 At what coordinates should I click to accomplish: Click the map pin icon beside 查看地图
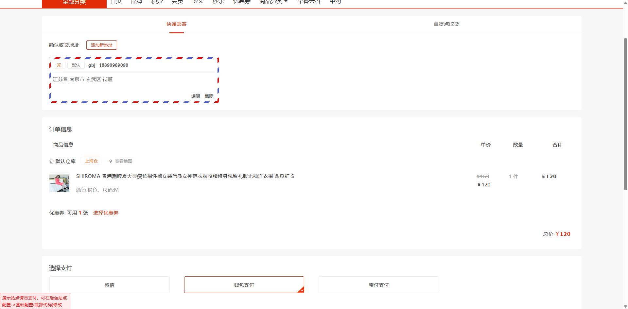(111, 161)
